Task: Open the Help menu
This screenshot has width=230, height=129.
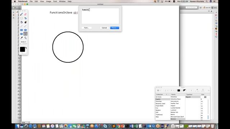Action: pos(69,1)
